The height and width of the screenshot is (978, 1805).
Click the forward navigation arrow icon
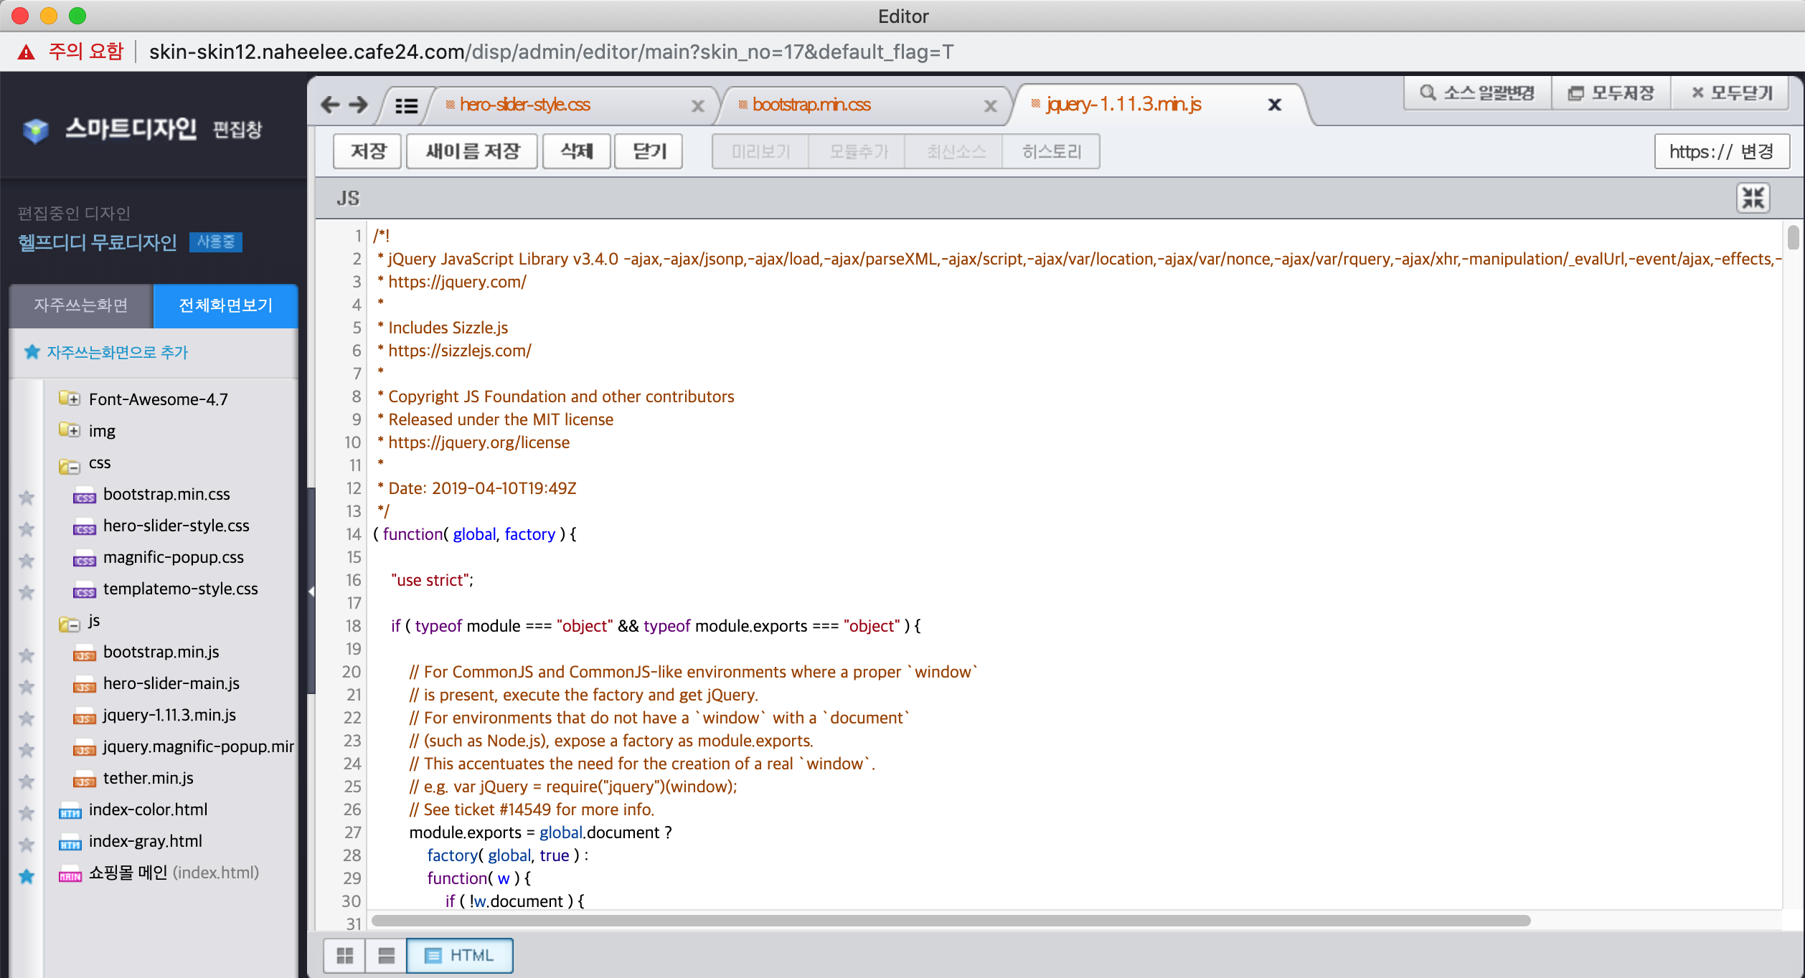[359, 105]
